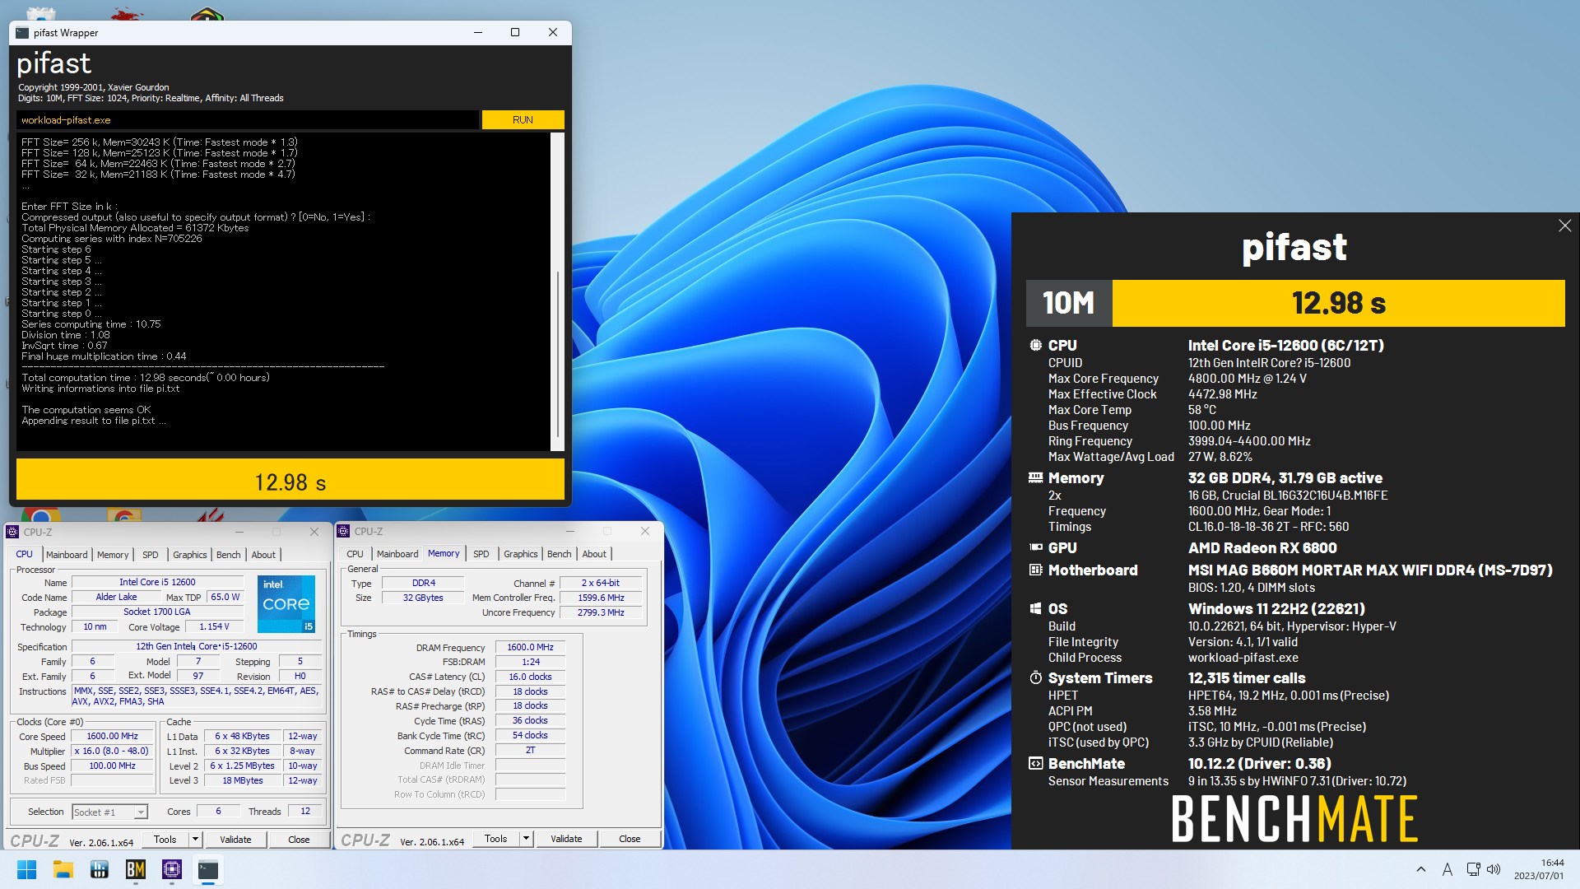Click the Multiplier x 16.0 field
Screen dimensions: 1580x889
click(x=113, y=752)
